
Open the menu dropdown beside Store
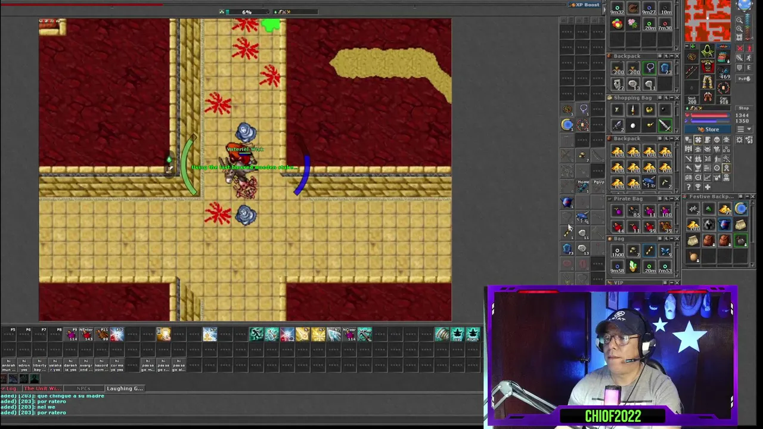click(x=745, y=129)
